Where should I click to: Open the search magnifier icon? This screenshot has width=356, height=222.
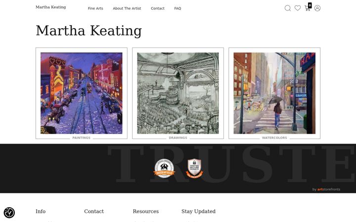pyautogui.click(x=287, y=8)
